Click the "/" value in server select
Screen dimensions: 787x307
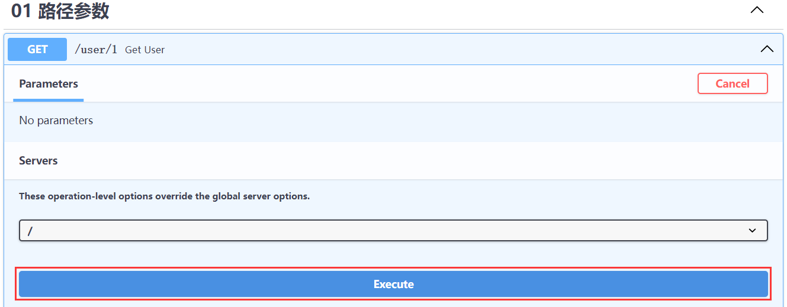30,231
